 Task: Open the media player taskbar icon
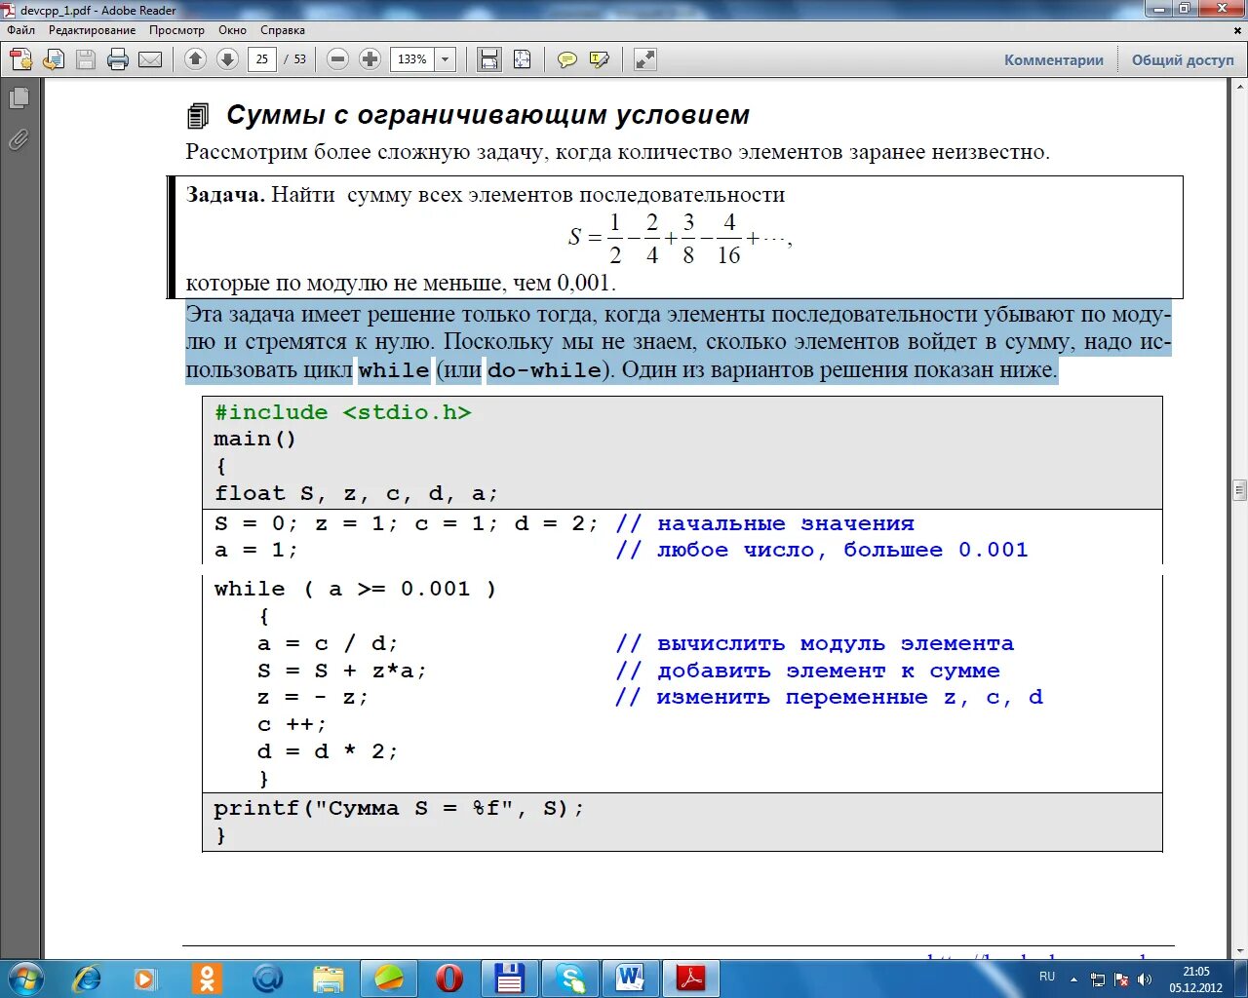click(x=145, y=978)
